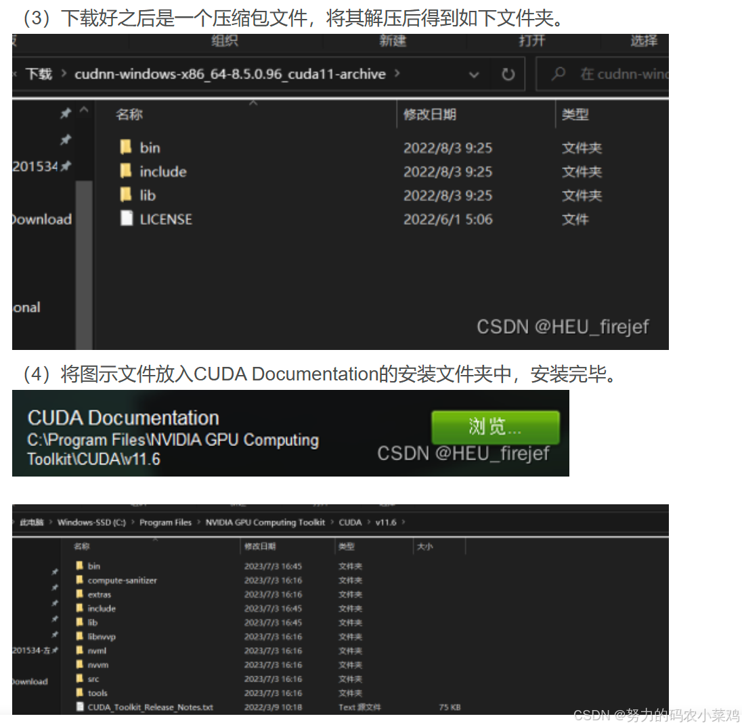Click LICENSE date 2022/6/1 5:06

pos(448,219)
